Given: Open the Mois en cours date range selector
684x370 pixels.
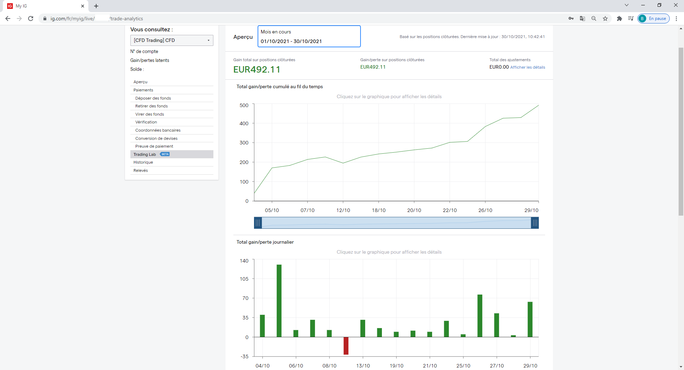Looking at the screenshot, I should click(x=309, y=36).
